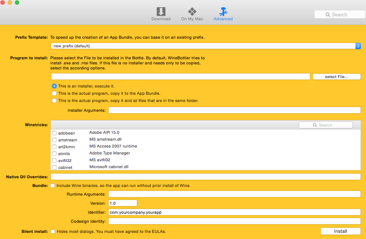The height and width of the screenshot is (239, 366).
Task: Tick the atmlib winetrick checkbox
Action: coord(54,154)
